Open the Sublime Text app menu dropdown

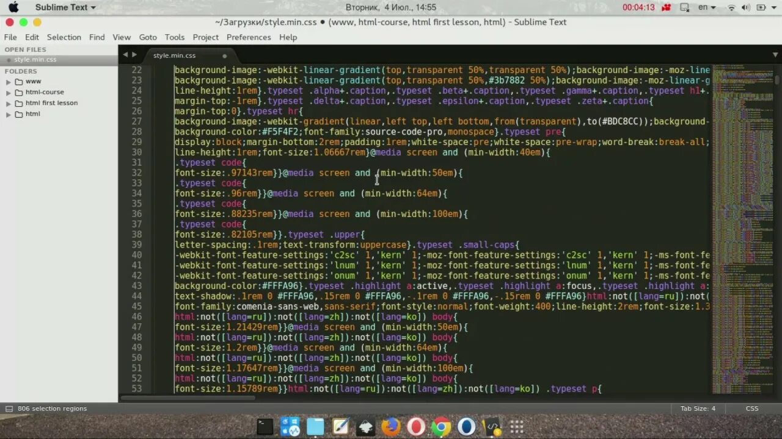point(65,7)
